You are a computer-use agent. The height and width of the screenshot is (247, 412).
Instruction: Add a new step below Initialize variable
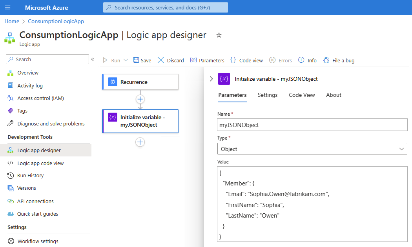(140, 142)
